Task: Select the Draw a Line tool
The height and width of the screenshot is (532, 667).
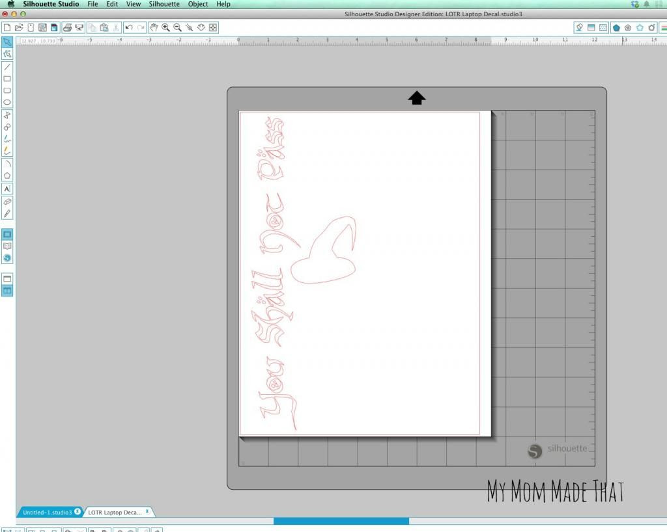Action: [x=7, y=67]
